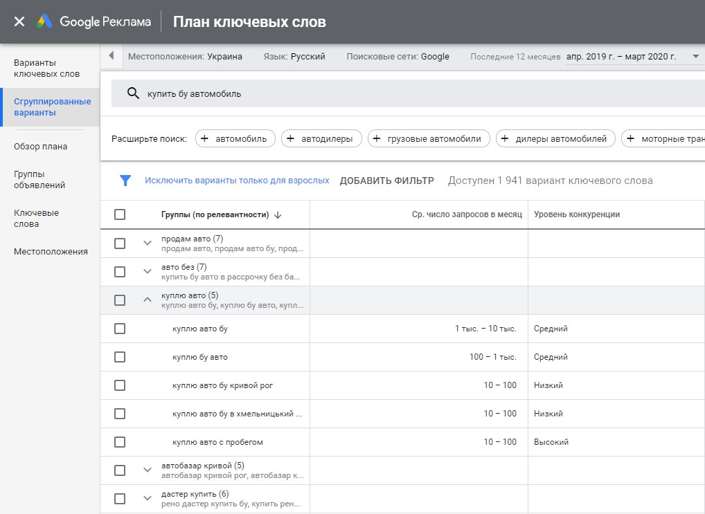Add the 'автомобиль' suggestion chip
Viewport: 705px width, 514px height.
point(235,139)
